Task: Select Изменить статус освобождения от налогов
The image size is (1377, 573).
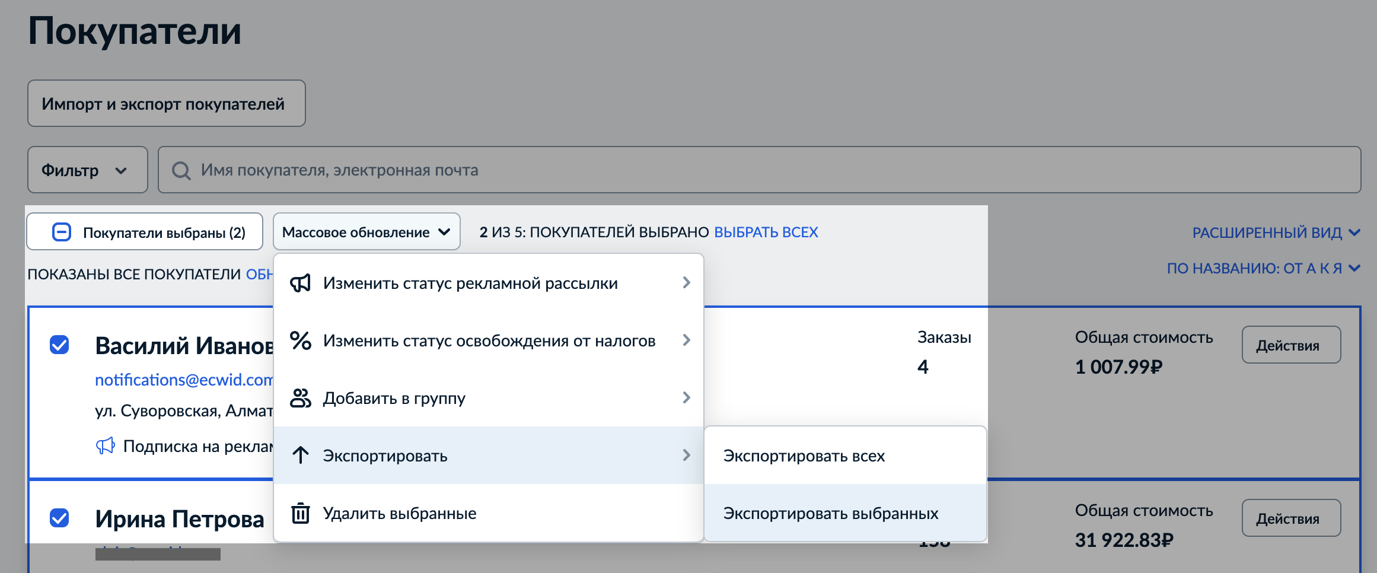Action: [489, 340]
